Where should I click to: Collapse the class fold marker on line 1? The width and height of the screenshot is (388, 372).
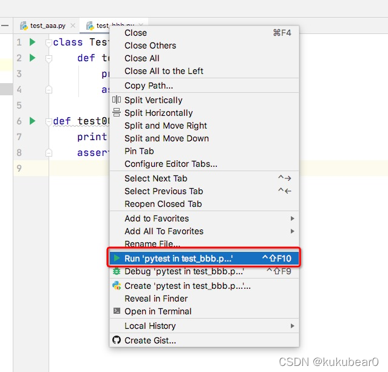click(x=49, y=42)
